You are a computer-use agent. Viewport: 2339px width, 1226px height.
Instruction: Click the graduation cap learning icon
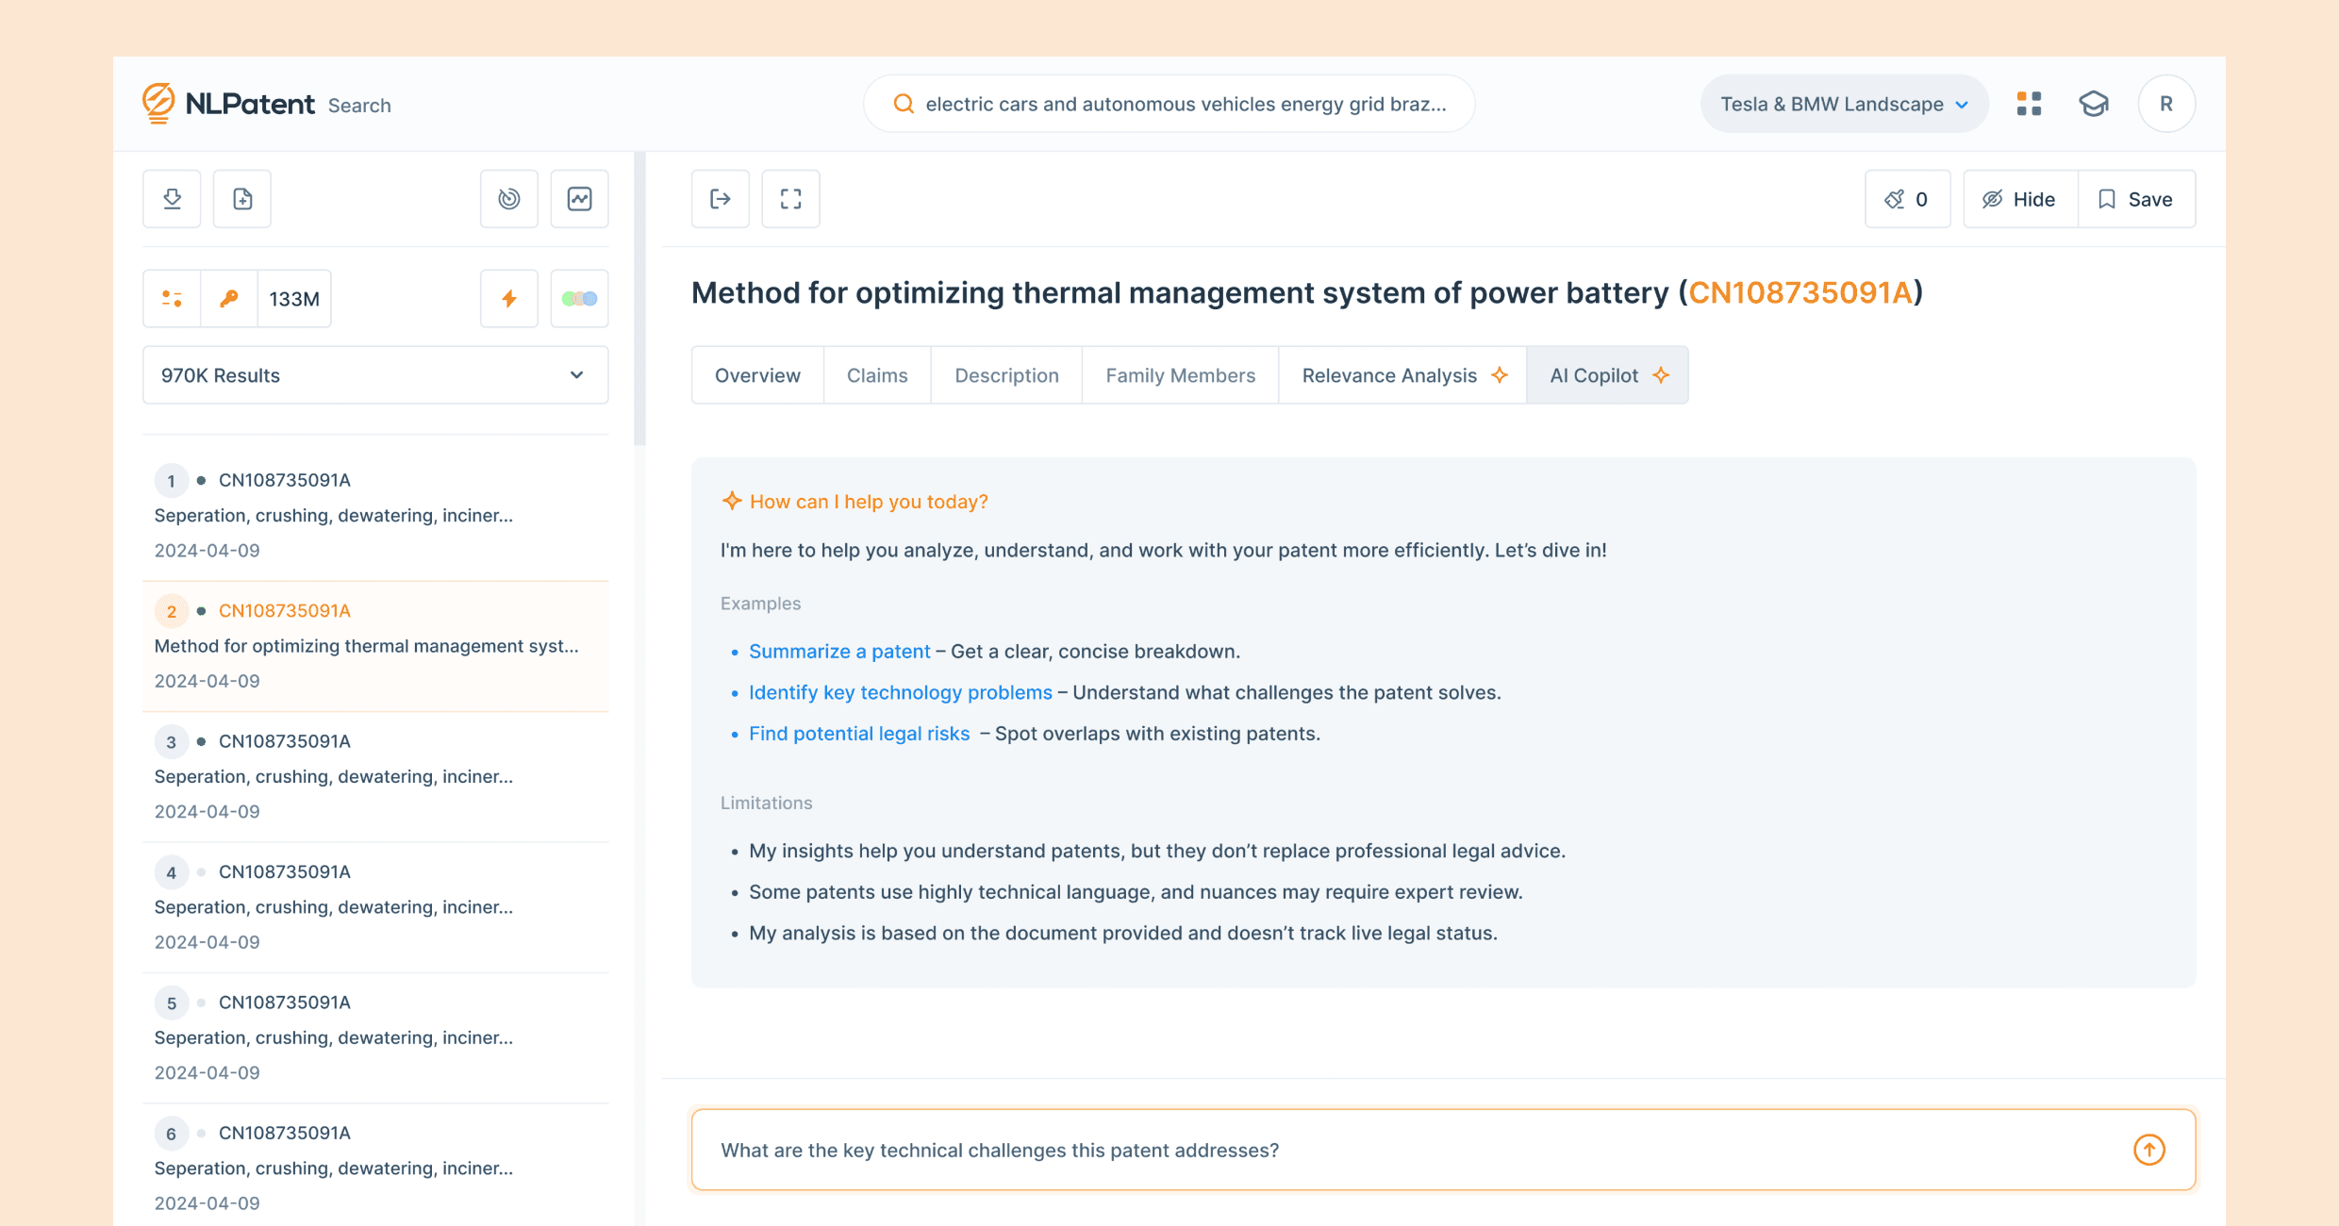pyautogui.click(x=2094, y=104)
